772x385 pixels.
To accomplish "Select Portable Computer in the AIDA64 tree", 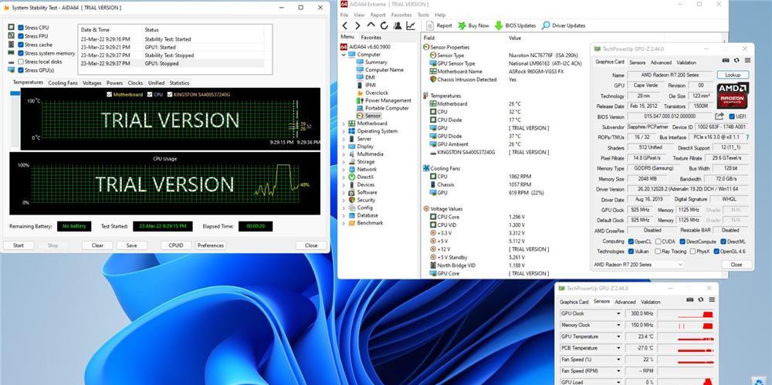I will (x=387, y=108).
